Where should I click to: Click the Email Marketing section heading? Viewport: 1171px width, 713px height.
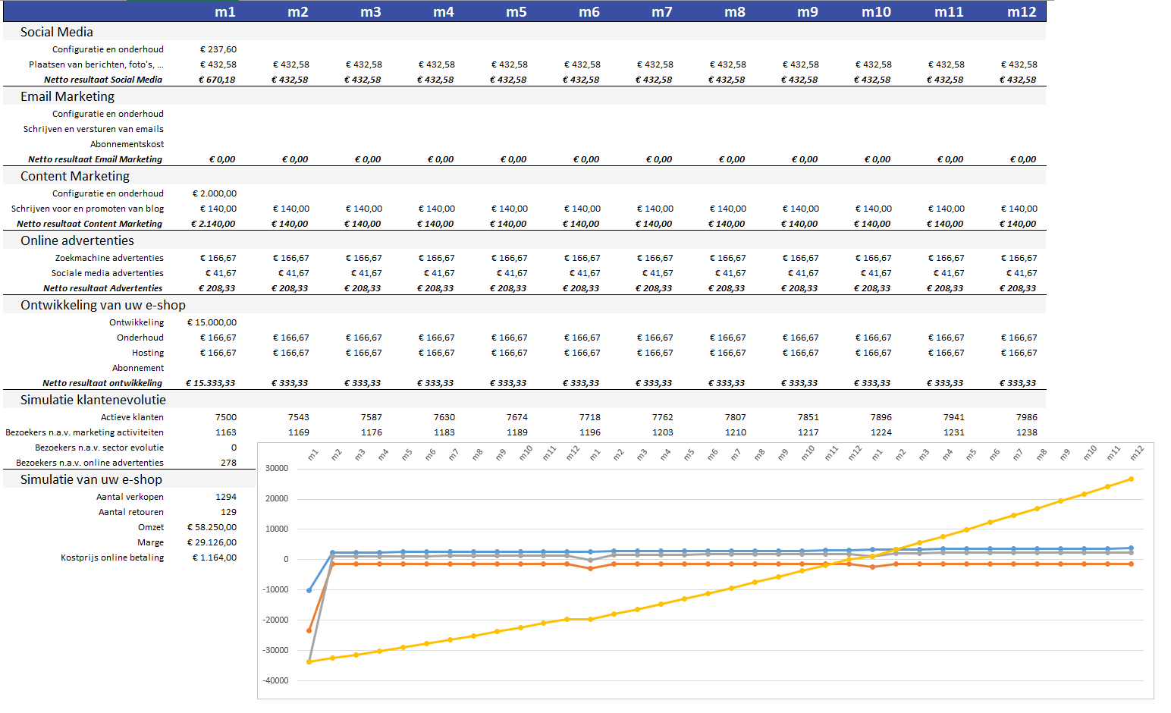67,96
